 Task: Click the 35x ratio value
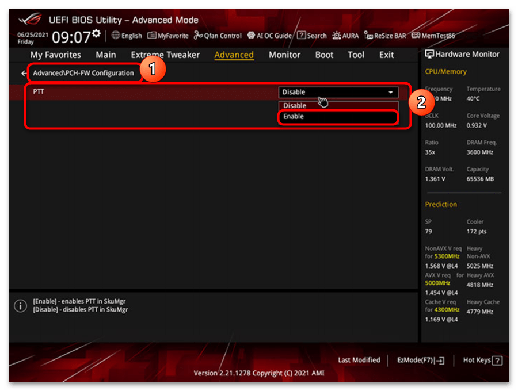430,152
